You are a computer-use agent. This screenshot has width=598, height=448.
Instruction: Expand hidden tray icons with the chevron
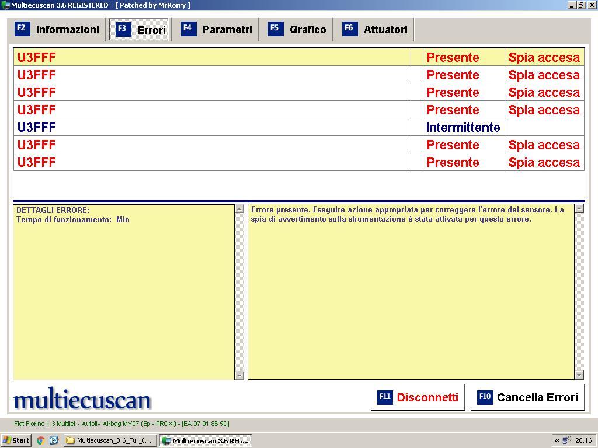coord(557,440)
